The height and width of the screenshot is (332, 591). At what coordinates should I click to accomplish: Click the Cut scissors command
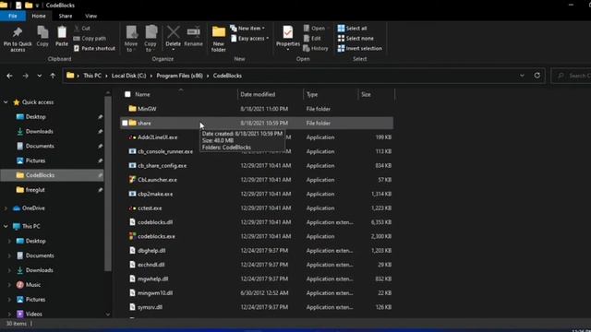[x=82, y=29]
